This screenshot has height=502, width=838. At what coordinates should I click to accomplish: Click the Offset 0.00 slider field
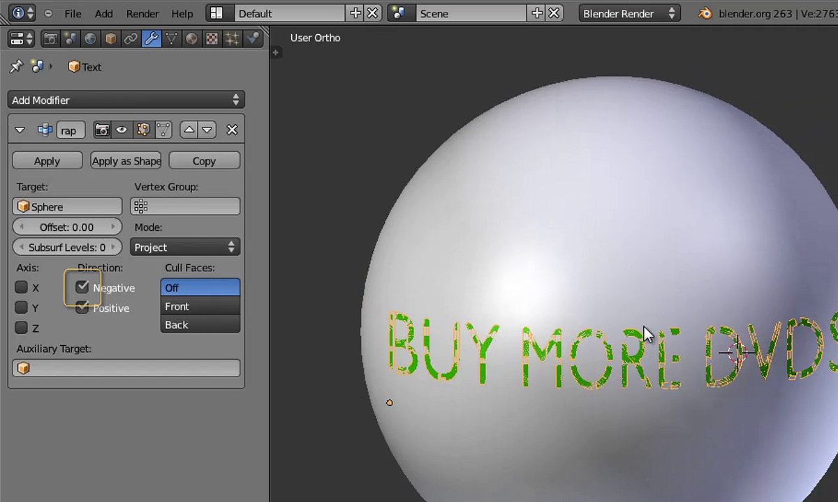tap(67, 227)
